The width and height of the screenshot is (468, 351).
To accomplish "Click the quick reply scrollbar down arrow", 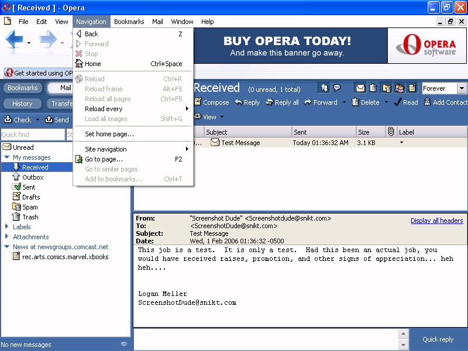I will (403, 345).
